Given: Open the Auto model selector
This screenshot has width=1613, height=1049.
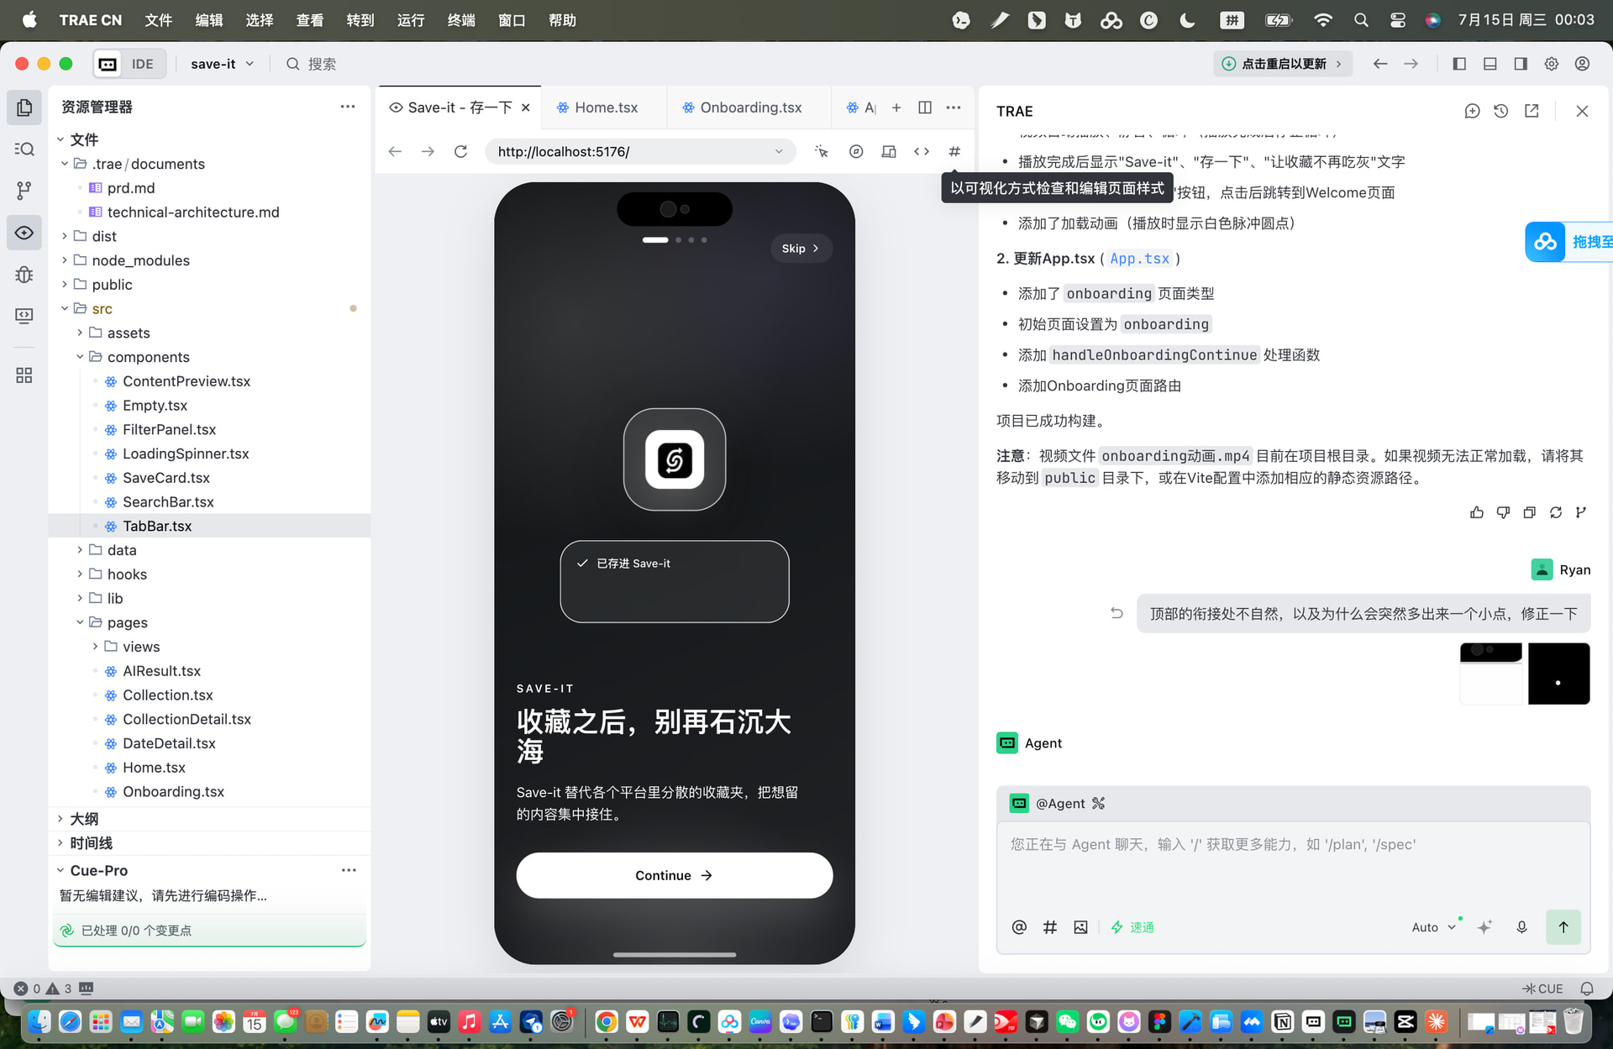Looking at the screenshot, I should [x=1433, y=927].
